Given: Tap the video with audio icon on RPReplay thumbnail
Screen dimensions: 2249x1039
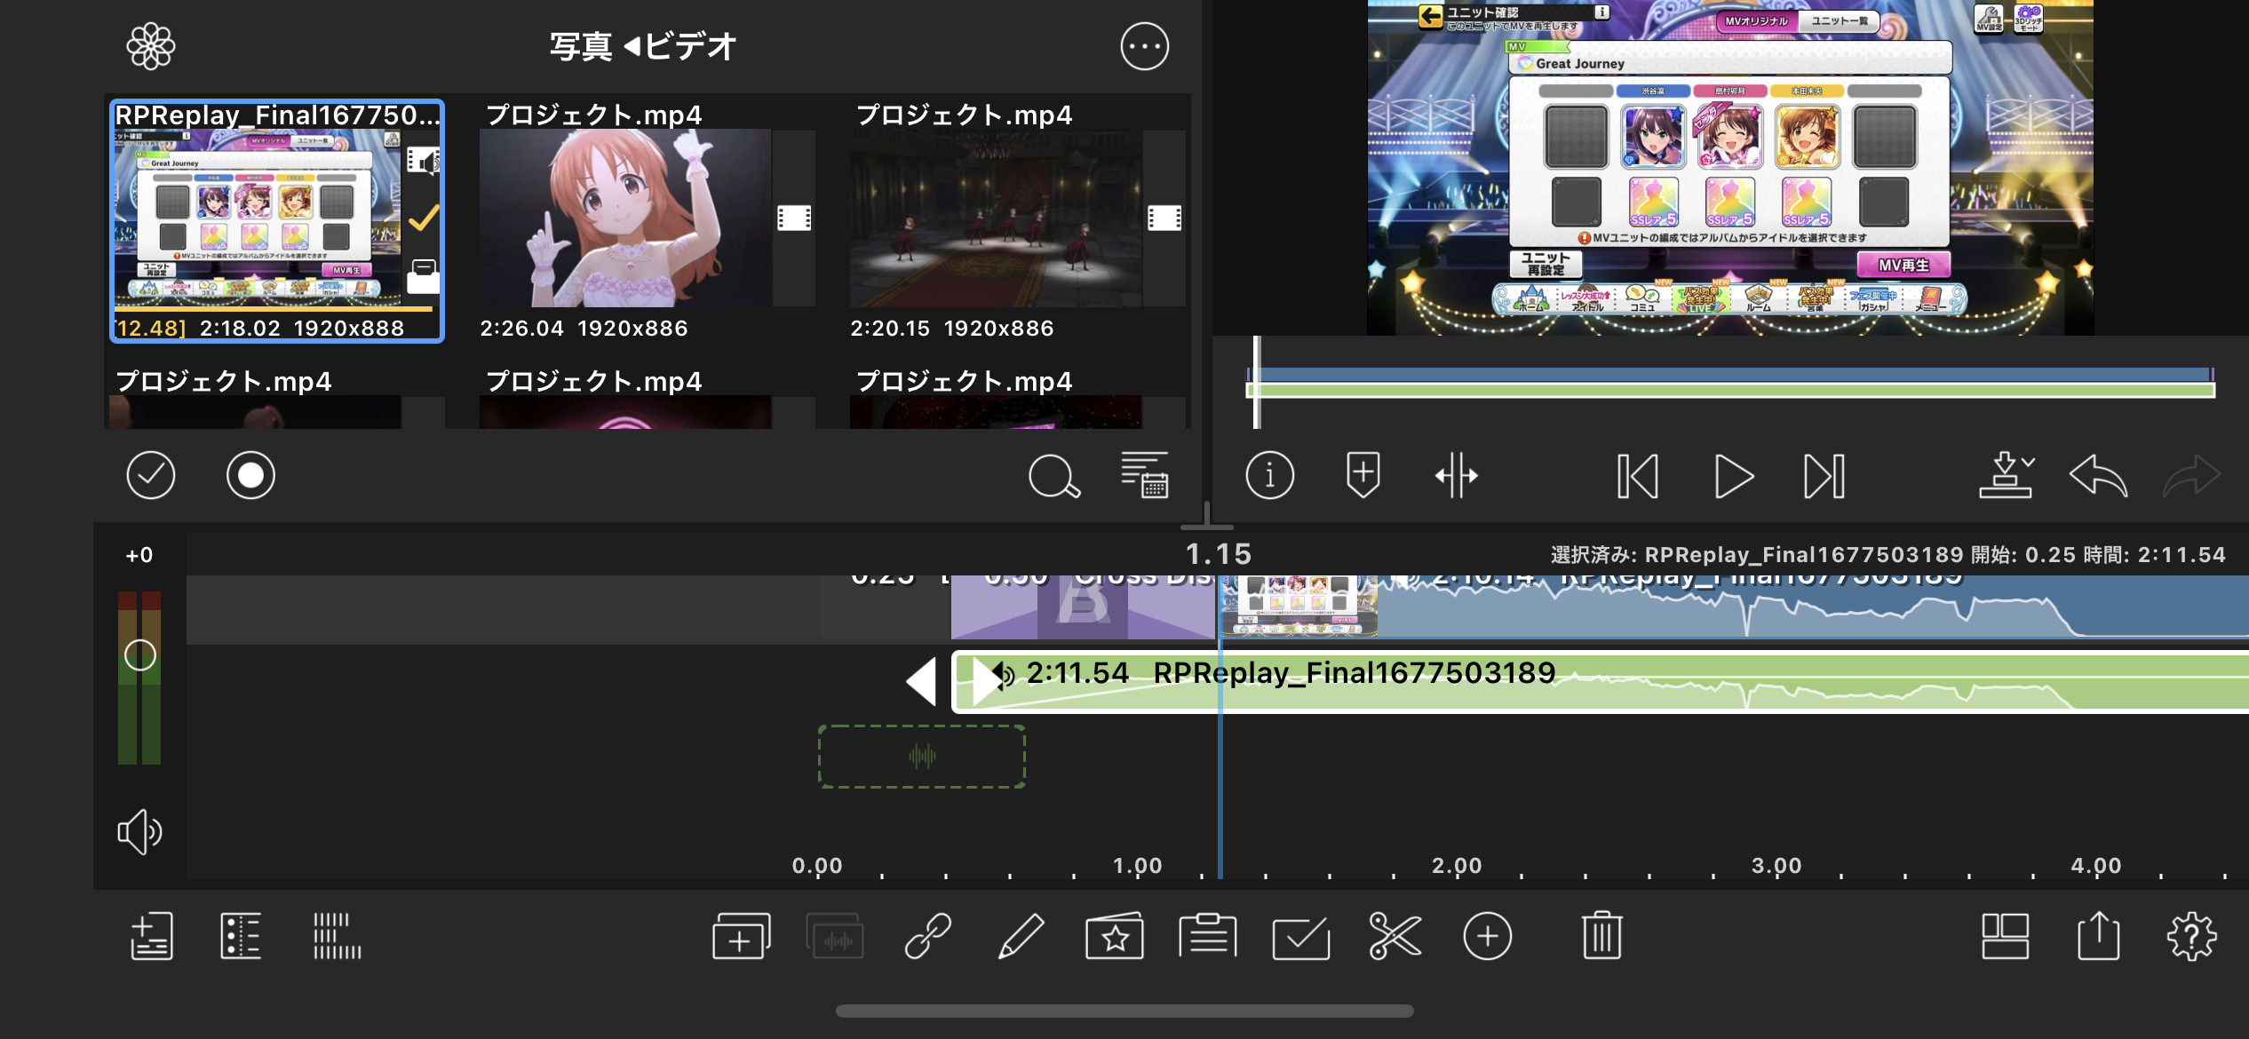Looking at the screenshot, I should 424,161.
